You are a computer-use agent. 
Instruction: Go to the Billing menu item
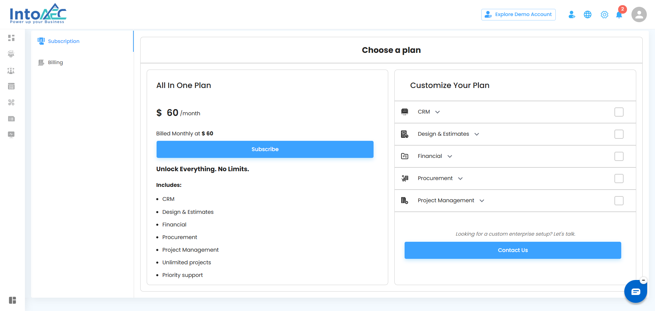coord(55,62)
